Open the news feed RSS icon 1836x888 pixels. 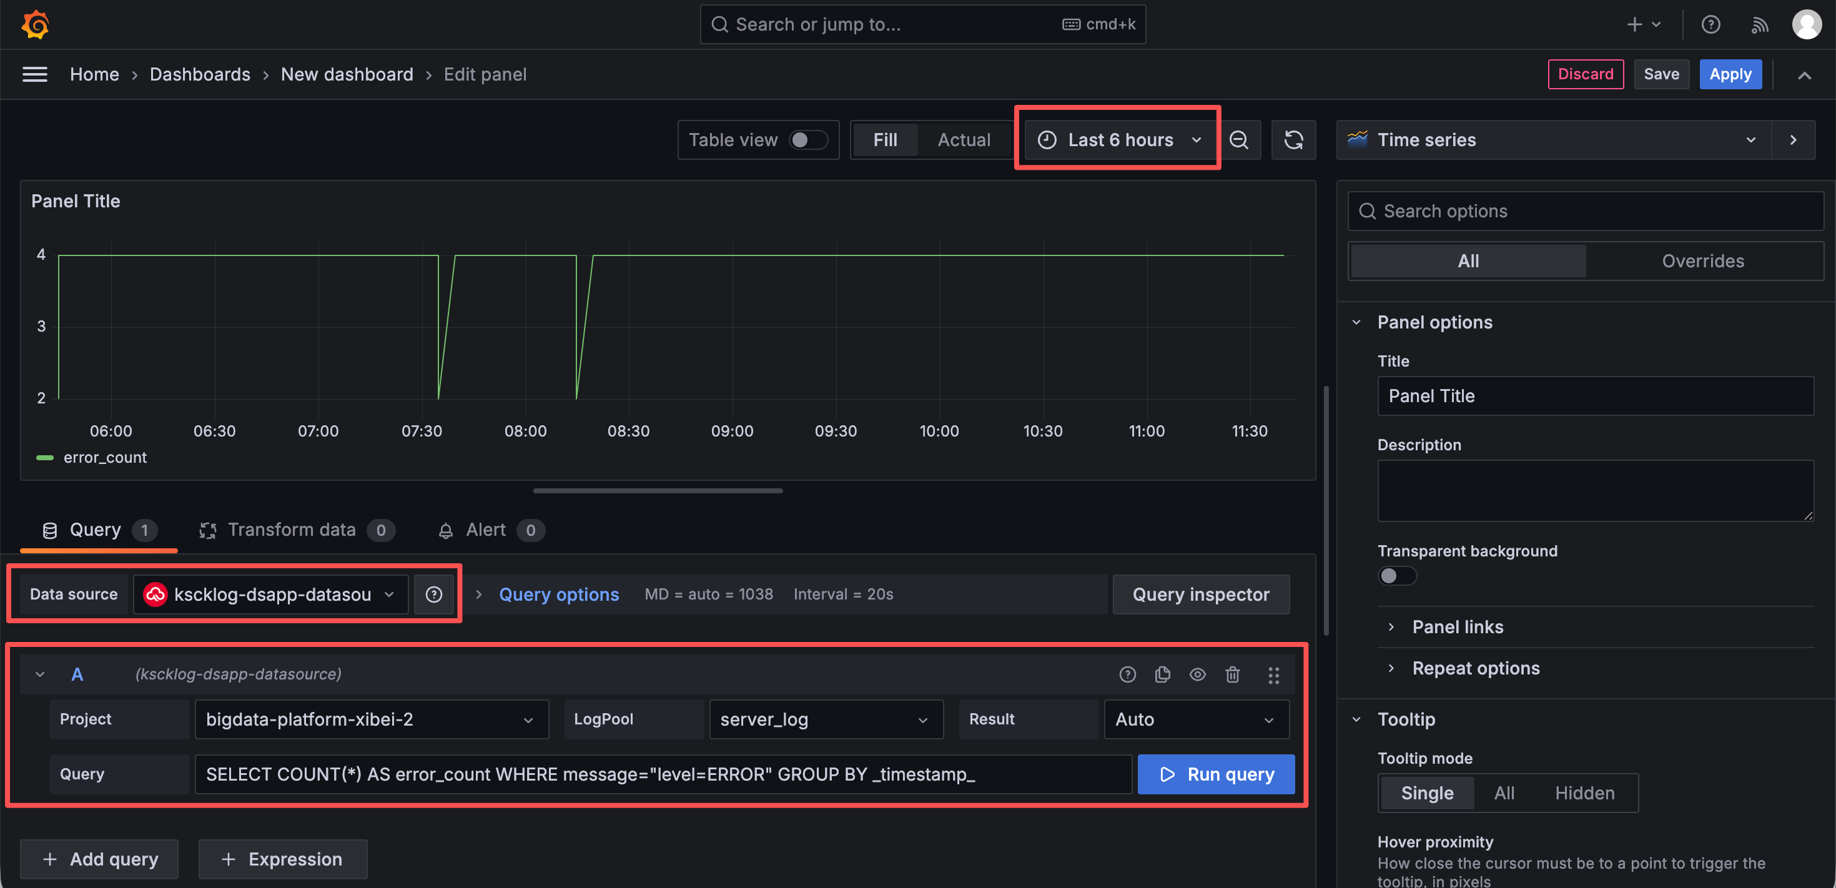pos(1760,25)
